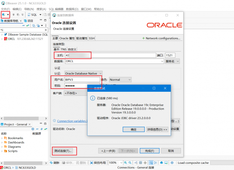Click 测试连接(T)... button
This screenshot has width=234, height=170.
pyautogui.click(x=63, y=151)
